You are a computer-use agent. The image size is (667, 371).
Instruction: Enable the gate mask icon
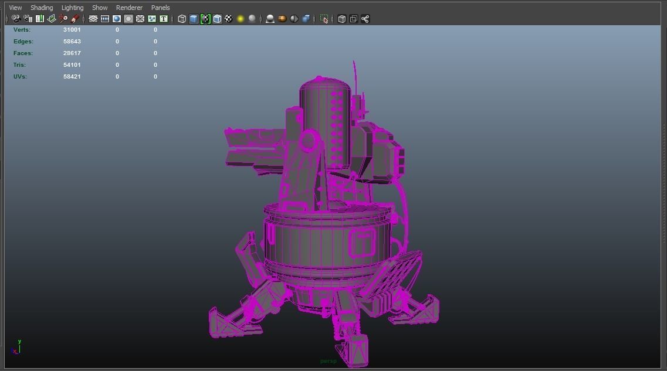(116, 19)
